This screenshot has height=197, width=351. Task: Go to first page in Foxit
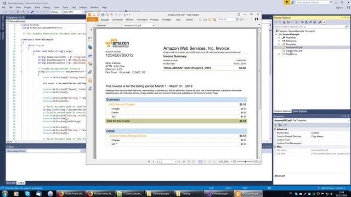(x=149, y=161)
